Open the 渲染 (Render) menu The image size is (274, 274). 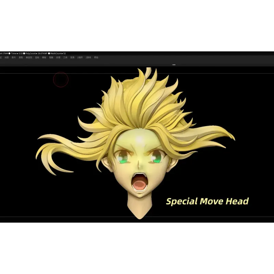[37, 58]
